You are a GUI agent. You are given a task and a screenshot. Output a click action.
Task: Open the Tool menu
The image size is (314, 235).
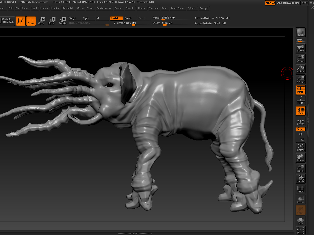click(164, 8)
